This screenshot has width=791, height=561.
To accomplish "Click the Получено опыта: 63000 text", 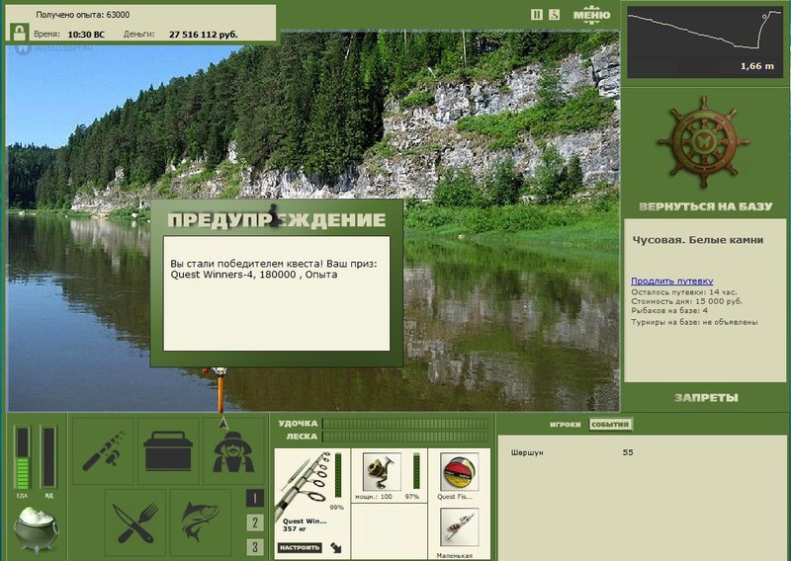I will click(83, 15).
